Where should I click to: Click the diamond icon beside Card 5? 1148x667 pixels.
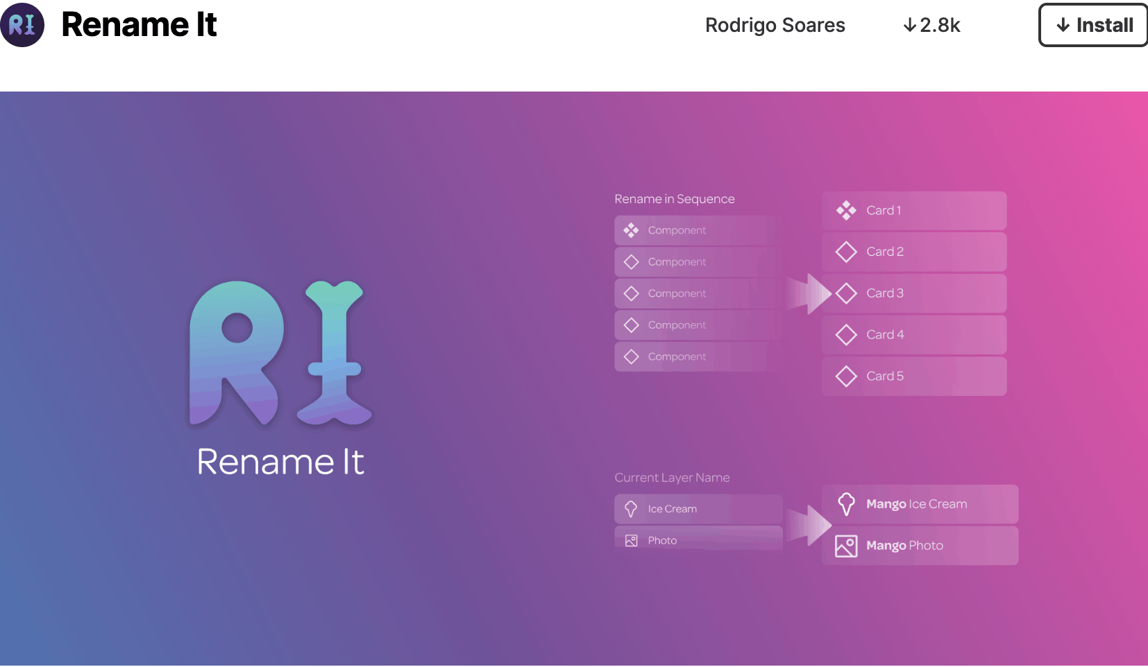click(x=846, y=376)
